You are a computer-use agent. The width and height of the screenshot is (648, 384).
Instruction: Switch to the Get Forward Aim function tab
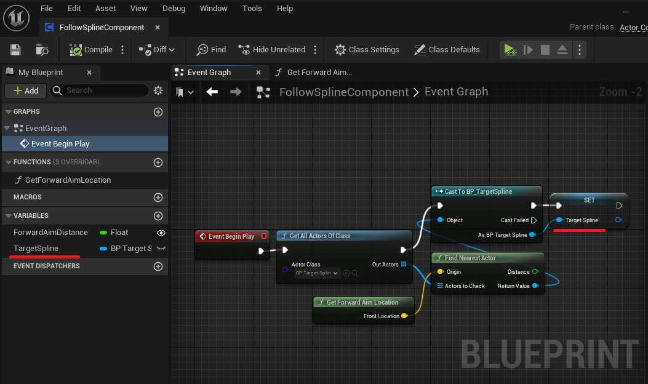tap(313, 73)
